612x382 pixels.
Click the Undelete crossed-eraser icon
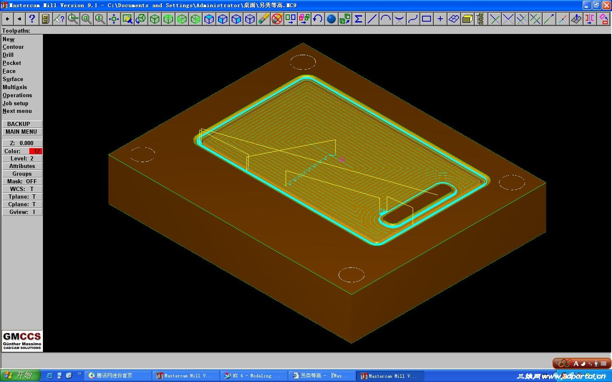point(277,19)
